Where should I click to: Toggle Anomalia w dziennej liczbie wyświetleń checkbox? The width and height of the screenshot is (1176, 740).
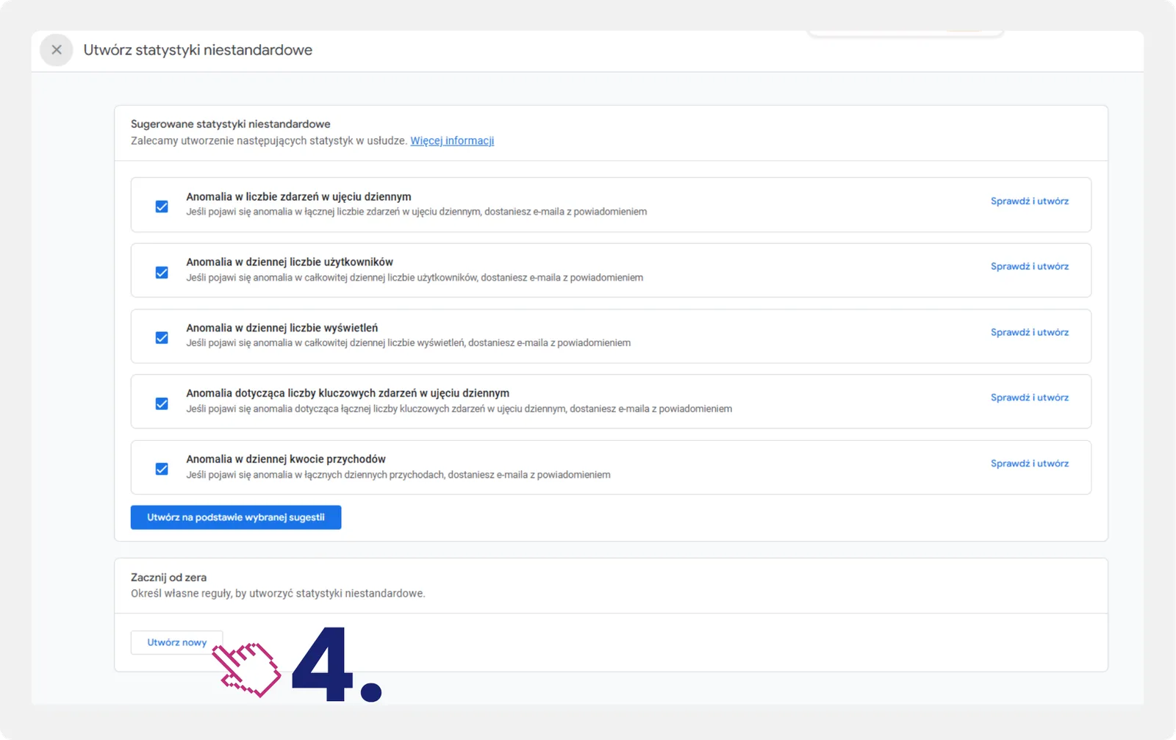click(x=162, y=338)
